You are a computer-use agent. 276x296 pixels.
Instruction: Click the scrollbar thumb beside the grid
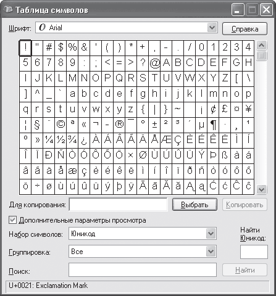click(261, 55)
